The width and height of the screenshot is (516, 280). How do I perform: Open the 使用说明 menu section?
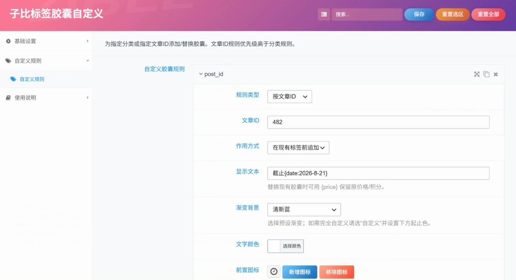(x=46, y=98)
